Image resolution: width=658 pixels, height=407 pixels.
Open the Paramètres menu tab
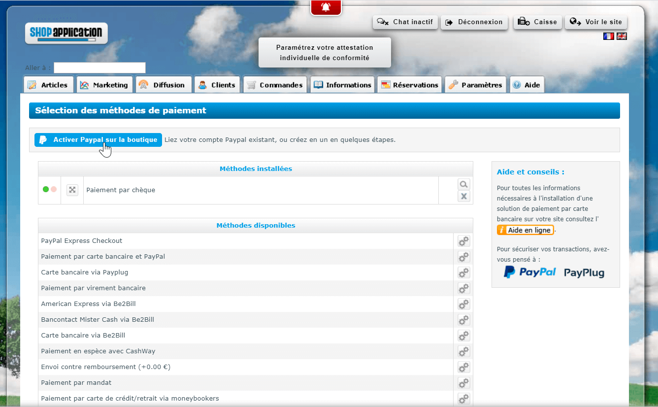click(x=475, y=85)
